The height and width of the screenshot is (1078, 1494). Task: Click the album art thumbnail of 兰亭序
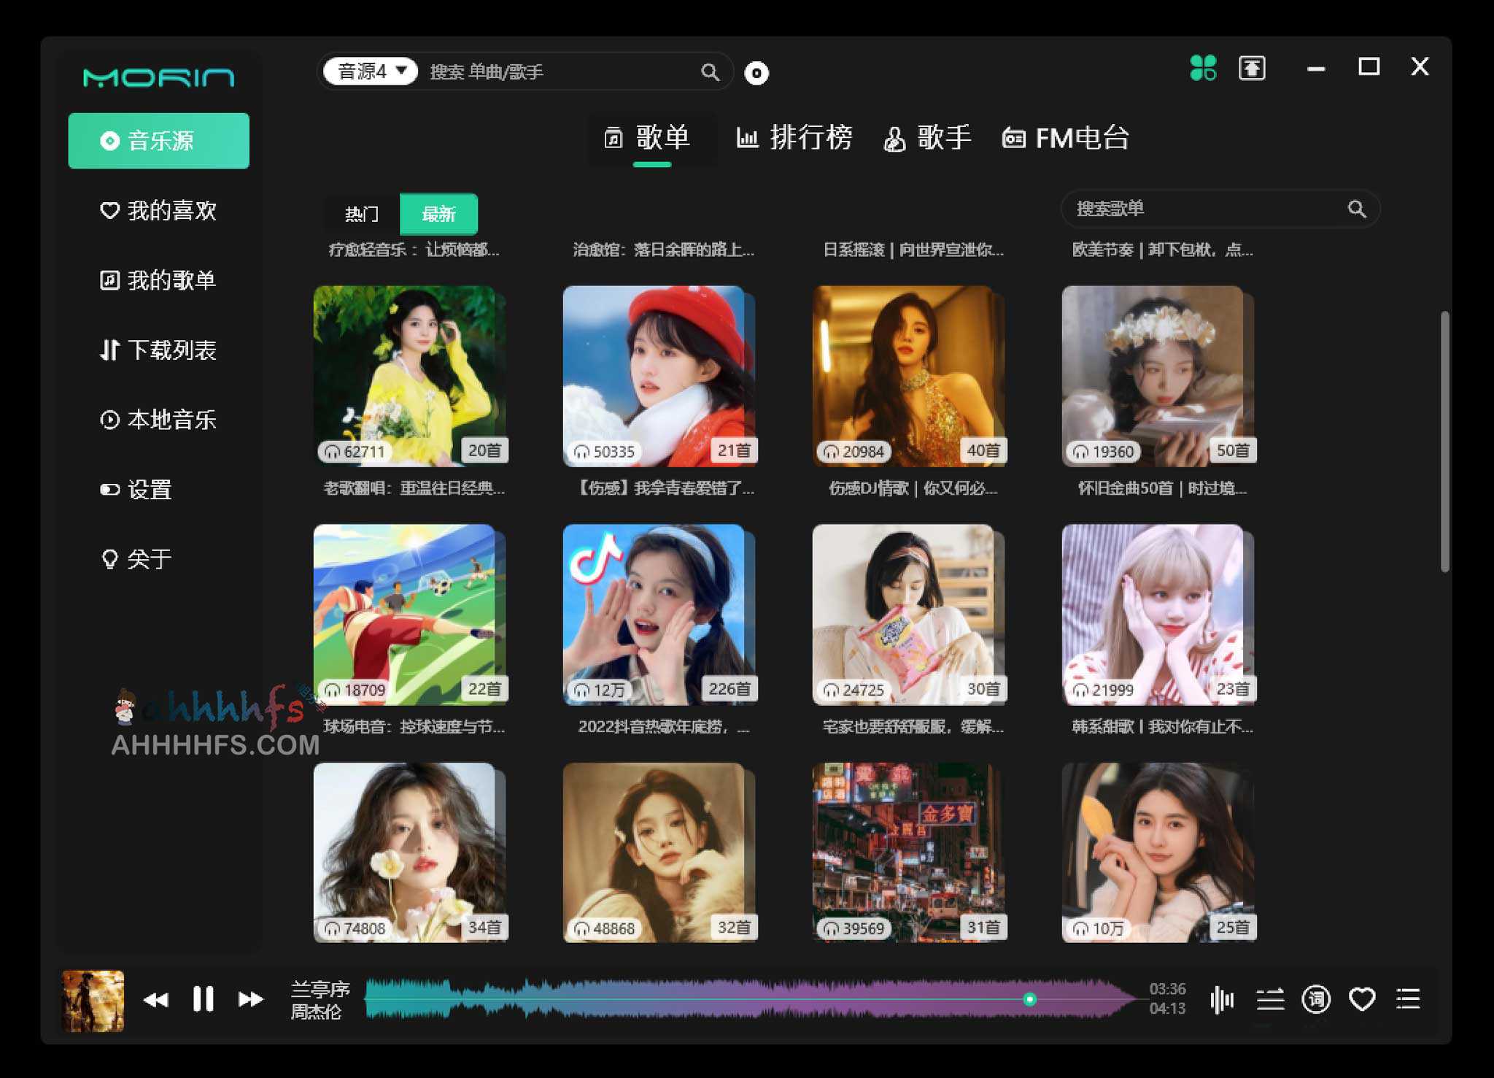[x=93, y=1000]
